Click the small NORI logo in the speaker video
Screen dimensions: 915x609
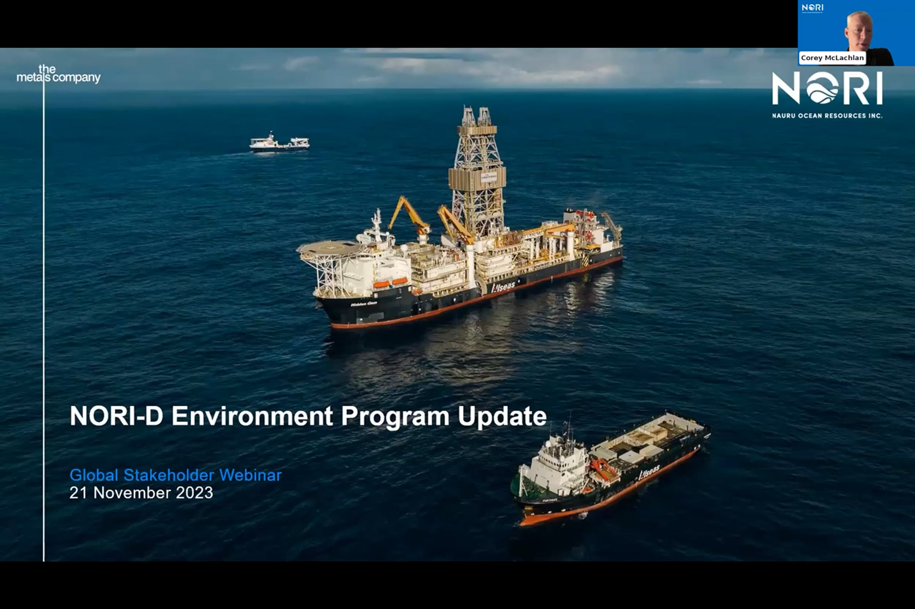click(x=812, y=8)
